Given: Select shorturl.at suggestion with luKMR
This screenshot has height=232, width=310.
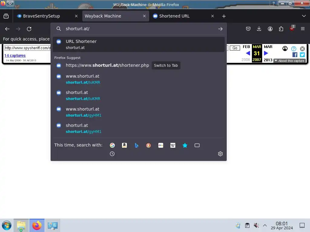Looking at the screenshot, I should pyautogui.click(x=139, y=95).
